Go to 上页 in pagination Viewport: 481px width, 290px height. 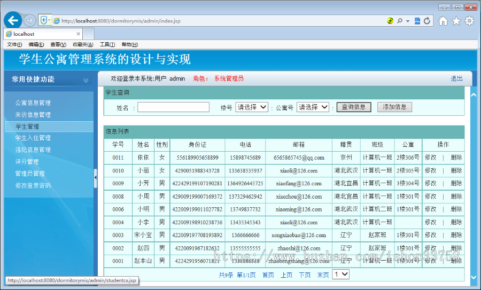[x=286, y=275]
